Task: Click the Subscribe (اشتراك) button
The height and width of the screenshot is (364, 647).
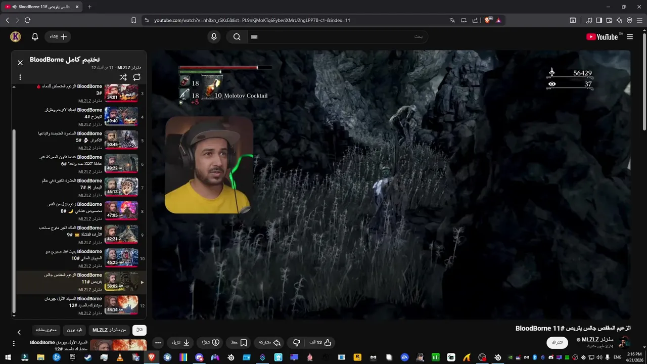Action: [x=557, y=342]
